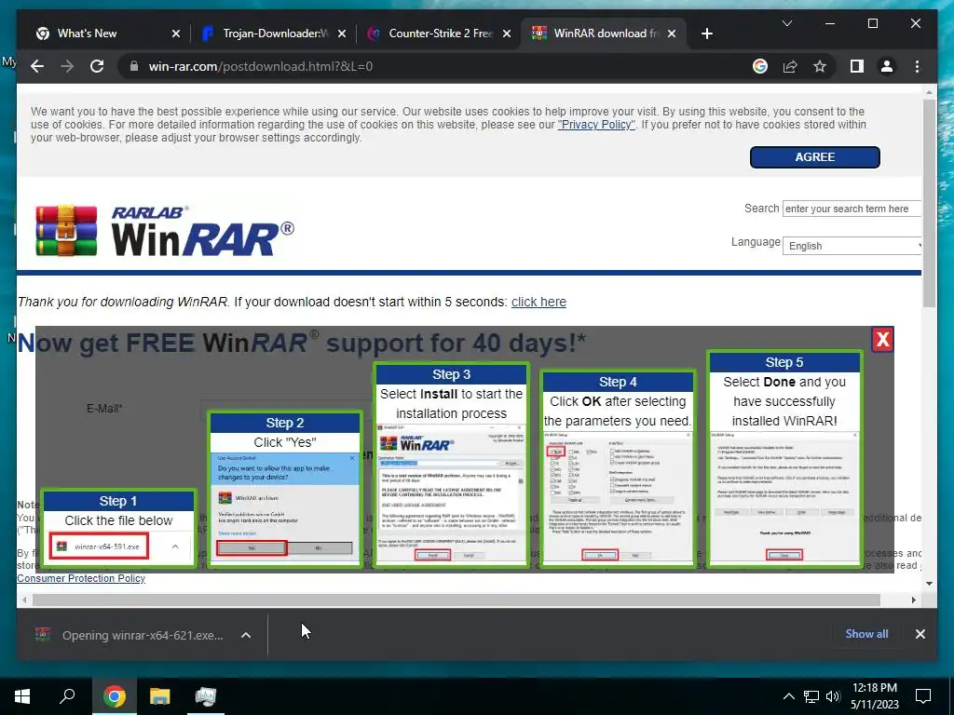Go back to the previous page
The height and width of the screenshot is (715, 954).
[x=37, y=66]
